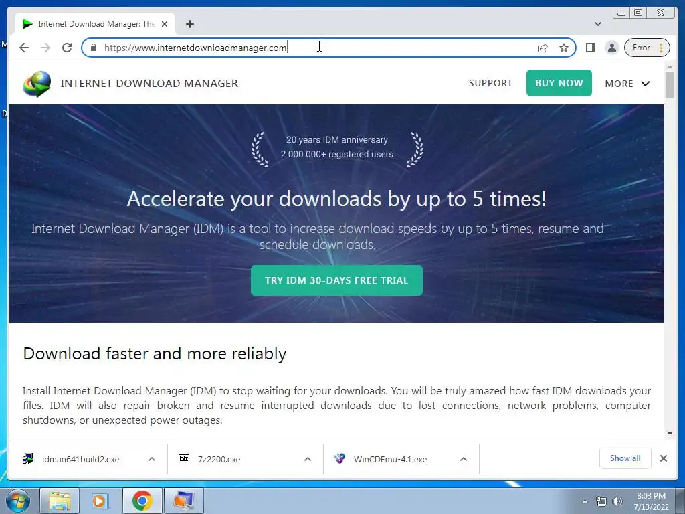The width and height of the screenshot is (685, 514).
Task: Click the scrollbar up arrow
Action: pos(670,66)
